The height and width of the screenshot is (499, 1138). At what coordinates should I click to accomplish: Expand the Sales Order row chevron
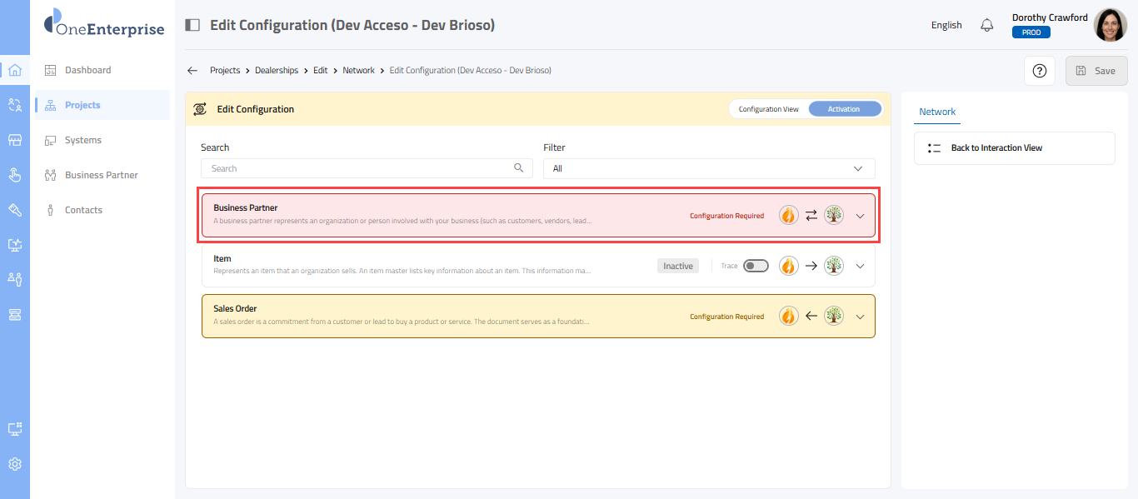(x=861, y=317)
